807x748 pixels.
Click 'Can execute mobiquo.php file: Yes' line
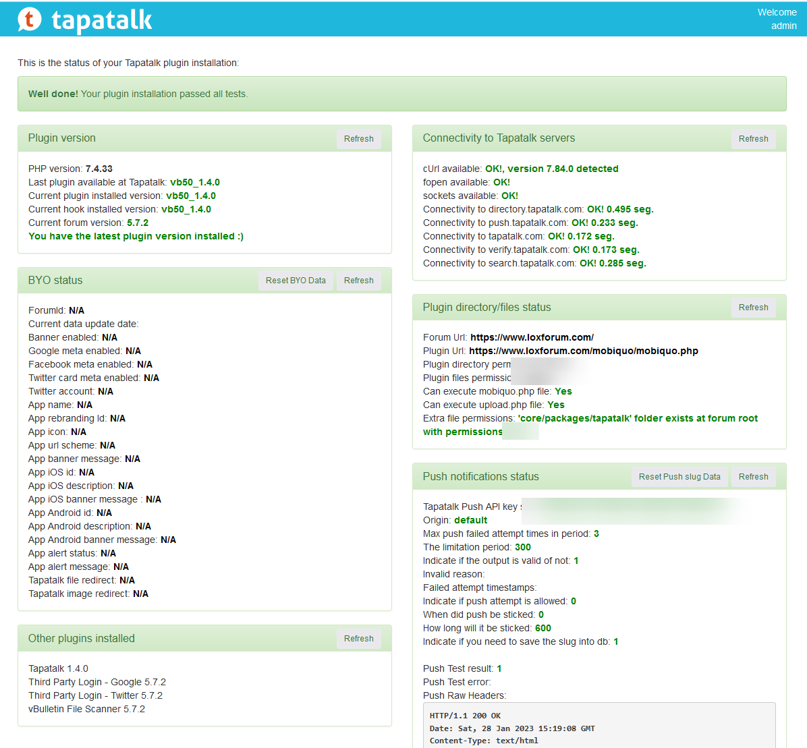tap(497, 391)
